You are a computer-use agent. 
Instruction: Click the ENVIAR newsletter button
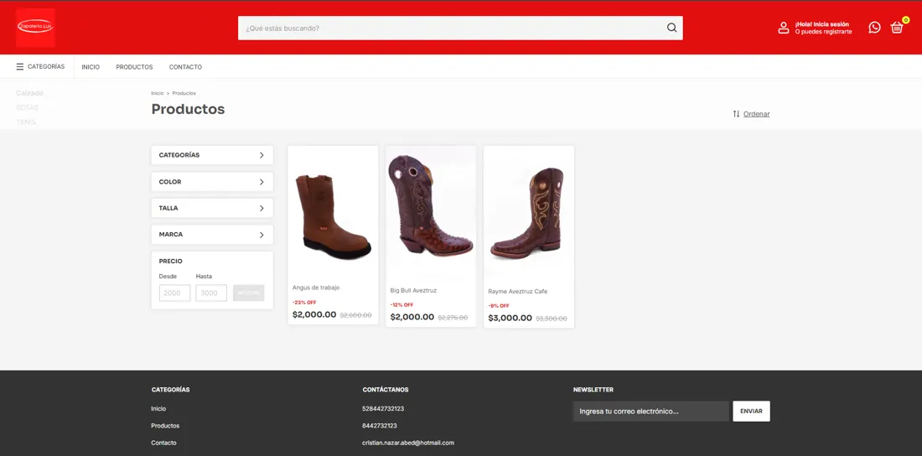coord(752,412)
